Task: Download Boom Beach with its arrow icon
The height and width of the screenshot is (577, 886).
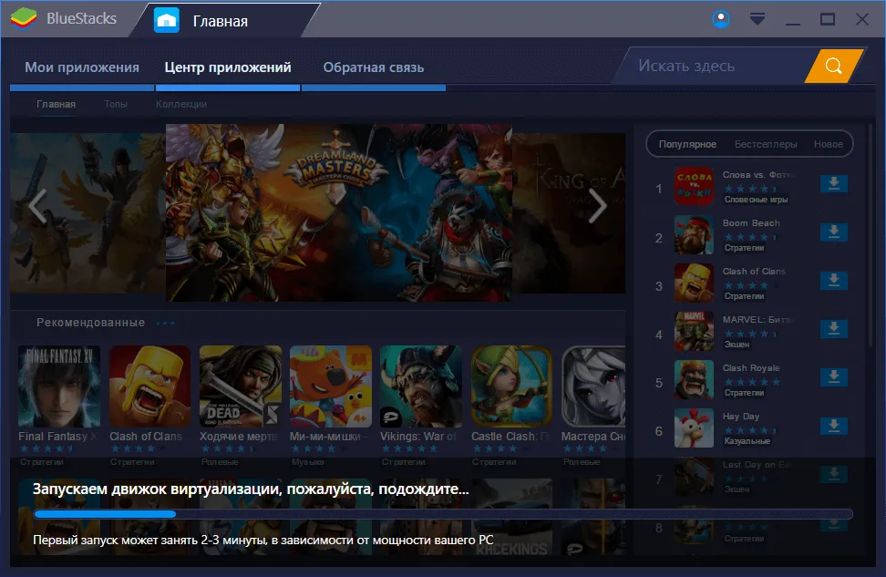Action: point(833,232)
